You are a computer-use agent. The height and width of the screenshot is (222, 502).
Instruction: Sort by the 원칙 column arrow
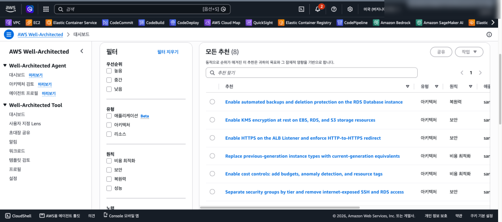(x=471, y=87)
